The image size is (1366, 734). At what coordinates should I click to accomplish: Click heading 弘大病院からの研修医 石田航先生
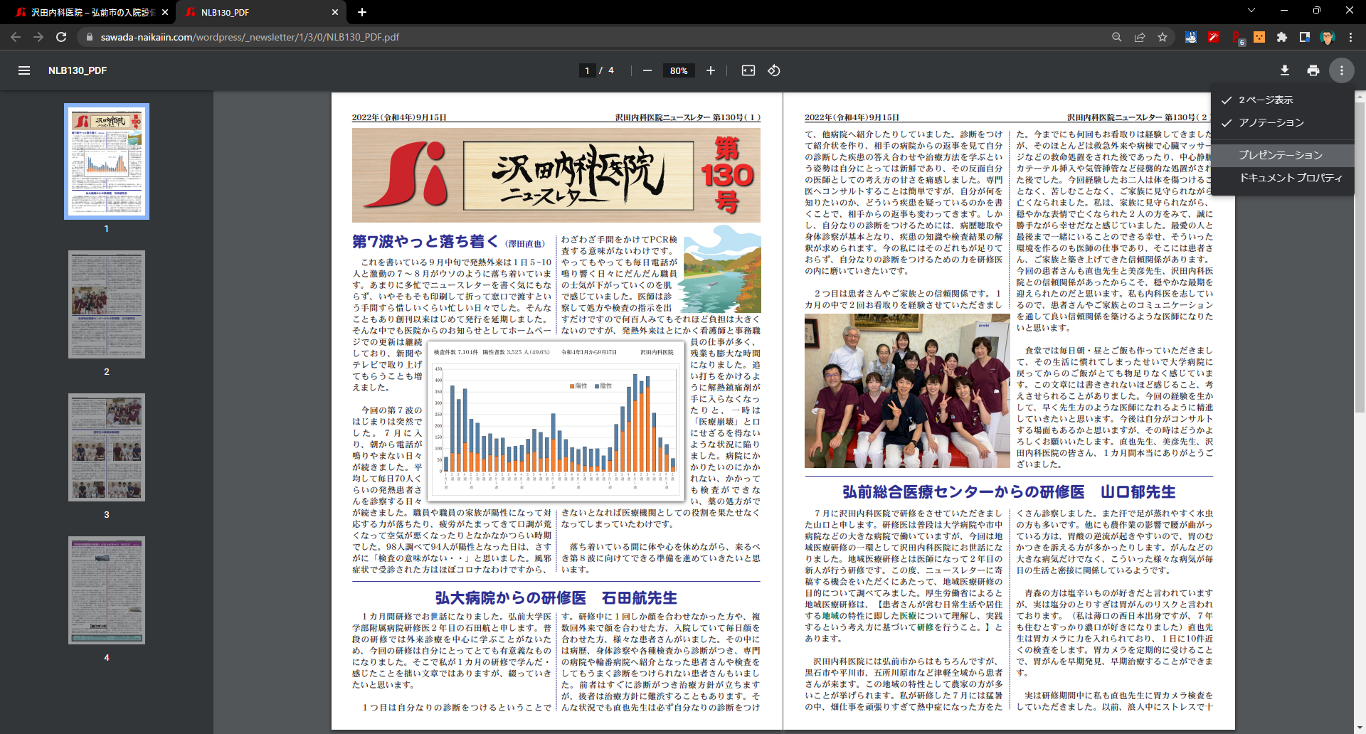[x=556, y=597]
